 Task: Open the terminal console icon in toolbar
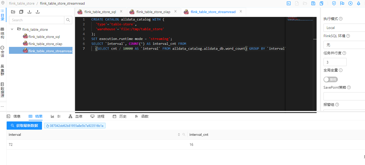(288, 3)
